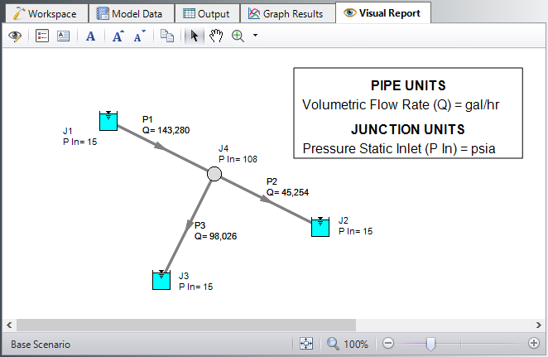Switch to the Graph Results tab
This screenshot has height=357, width=548.
[286, 13]
